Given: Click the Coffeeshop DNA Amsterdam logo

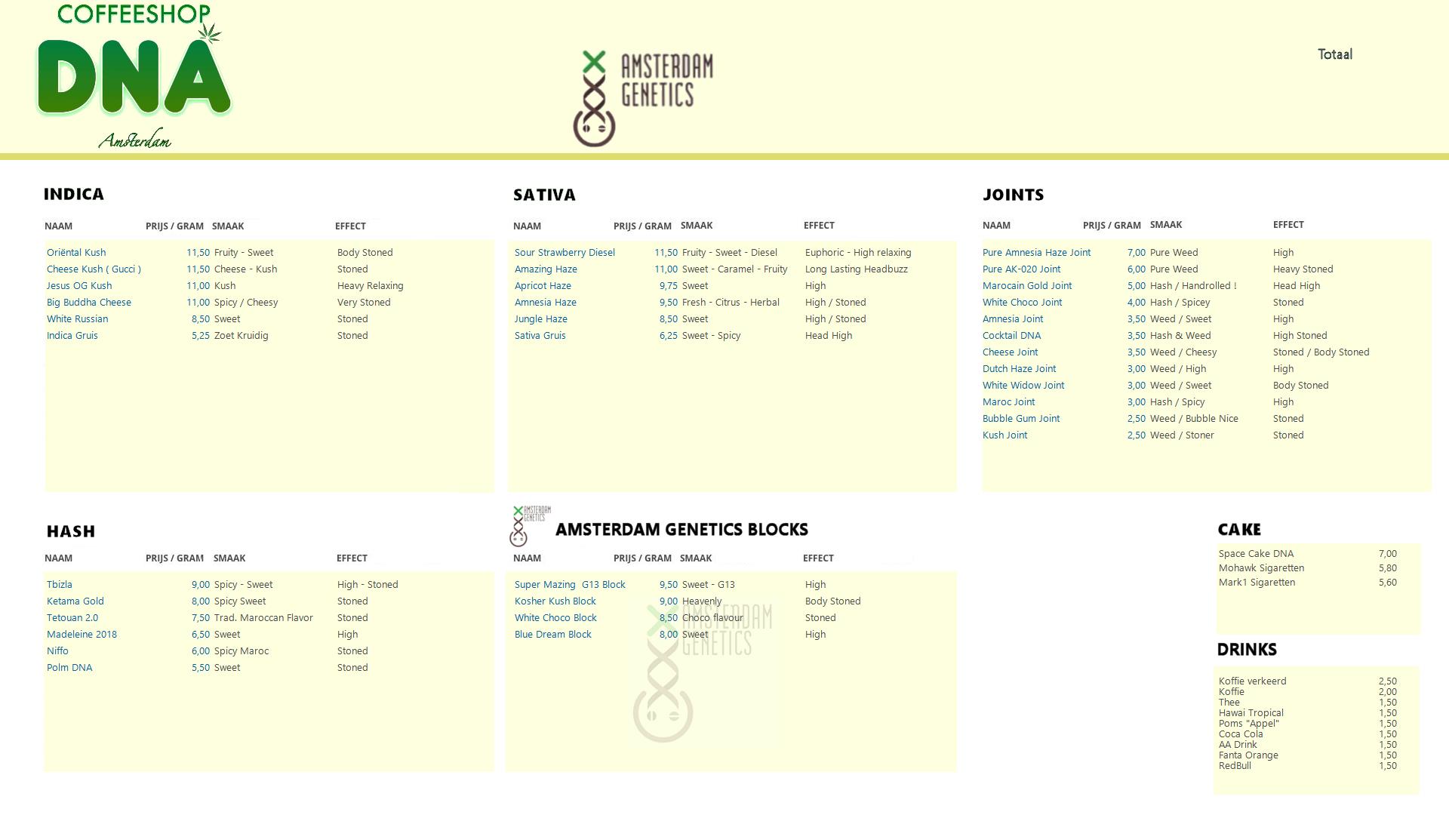Looking at the screenshot, I should 134,75.
